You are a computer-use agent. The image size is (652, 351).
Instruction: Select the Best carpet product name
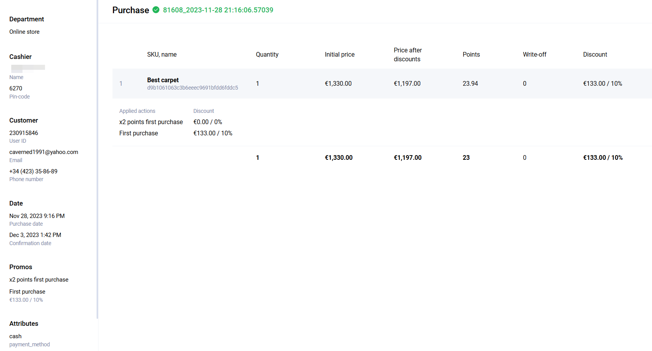(163, 80)
